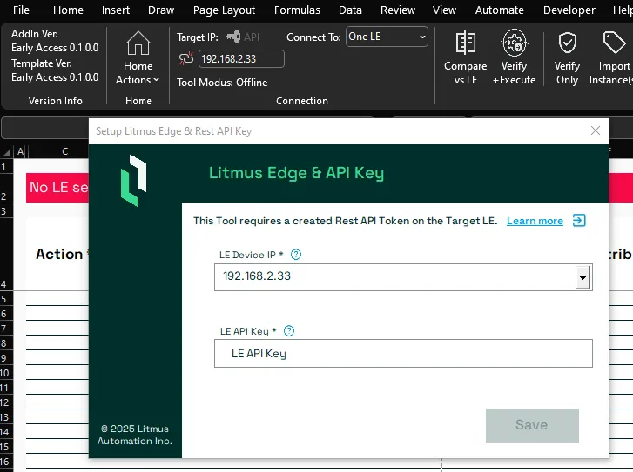This screenshot has width=633, height=472.
Task: Open the View ribbon tab
Action: (x=444, y=10)
